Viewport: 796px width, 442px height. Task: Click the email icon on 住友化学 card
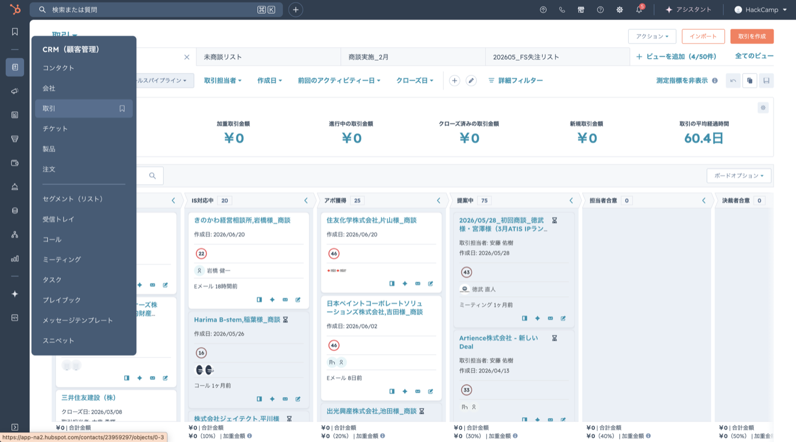[418, 283]
